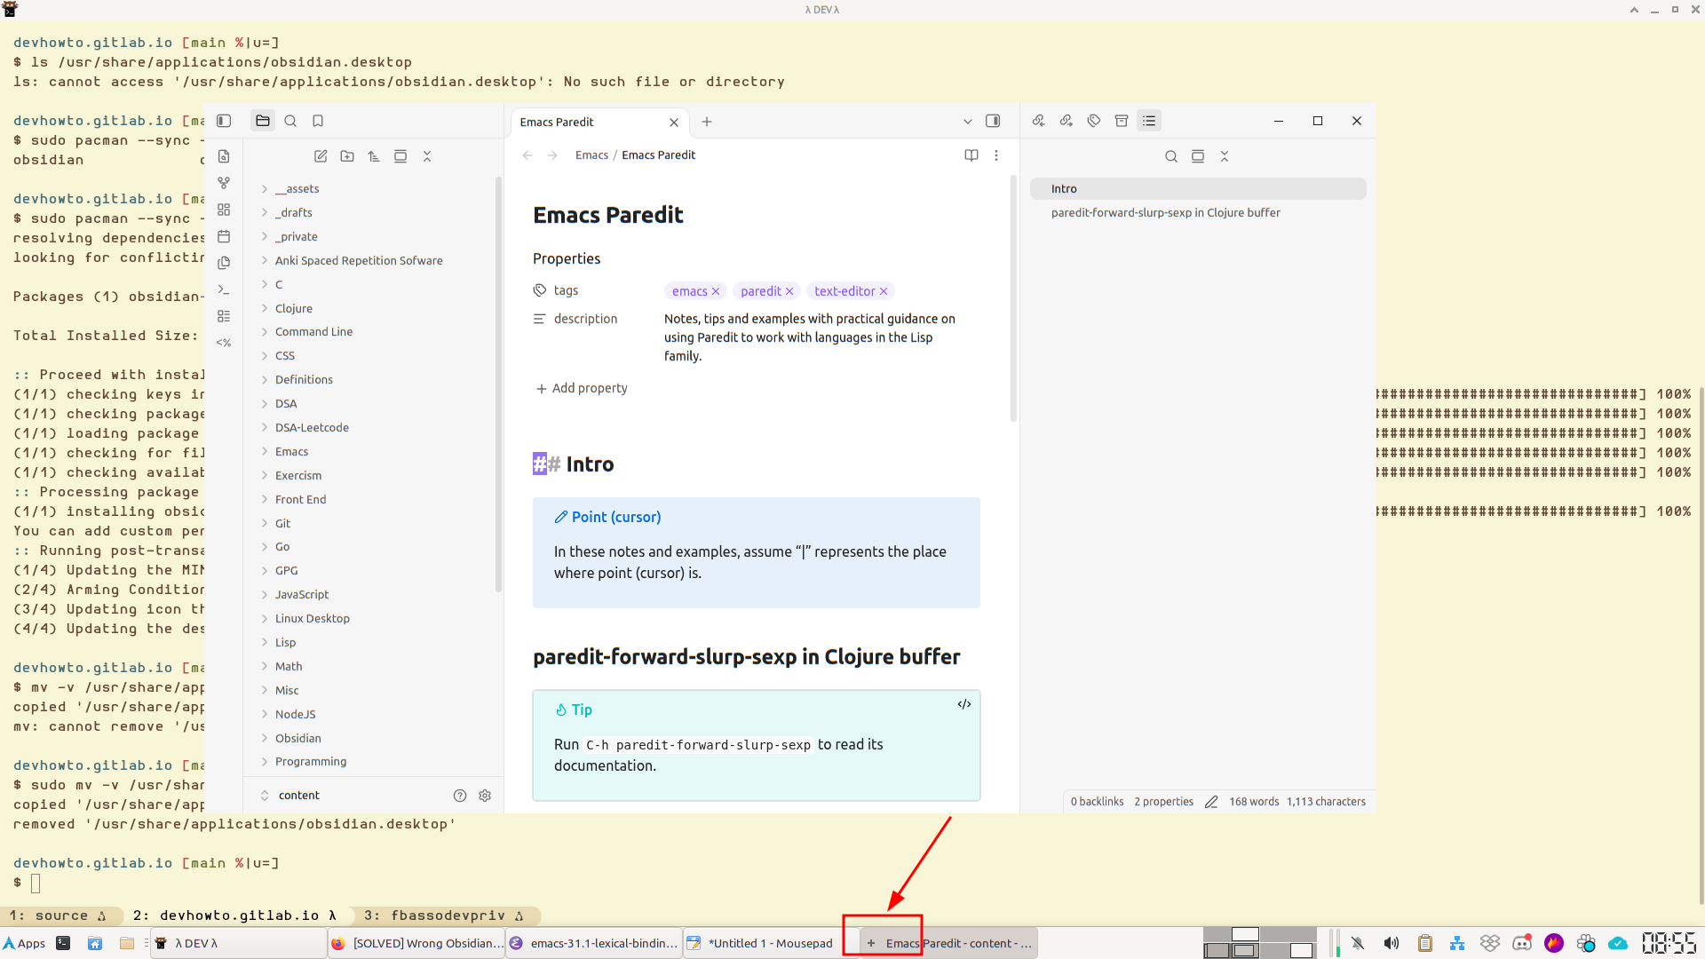Screen dimensions: 1705x959
Task: Open help question mark icon
Action: [460, 796]
